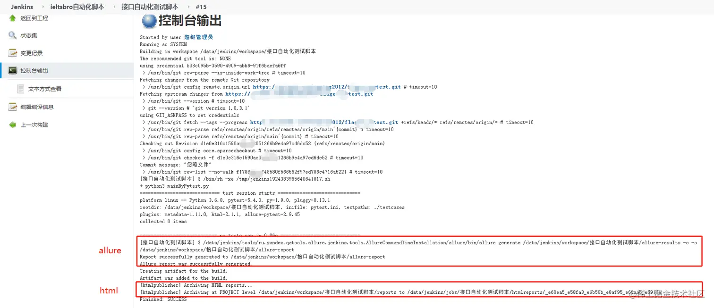This screenshot has width=714, height=308.
Task: Open 编辑编译信息 page
Action: pyautogui.click(x=37, y=107)
